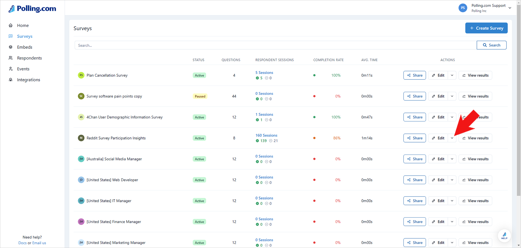Expand edit options for United States IT Manager
521x248 pixels.
tap(452, 201)
